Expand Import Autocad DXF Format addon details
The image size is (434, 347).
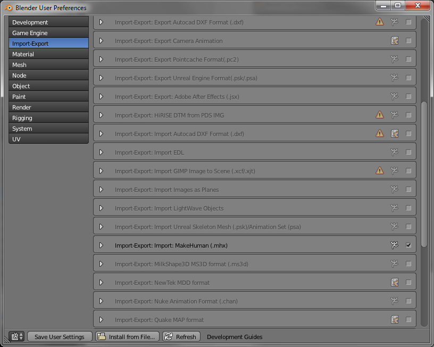tap(101, 134)
